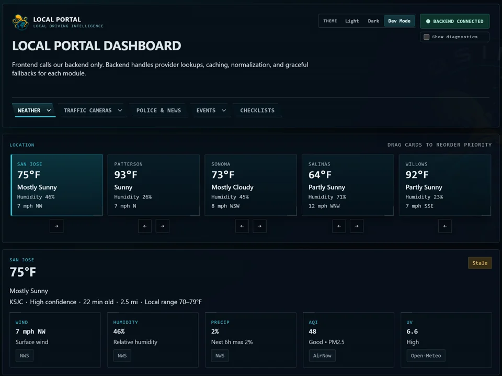This screenshot has height=376, width=502.
Task: Click 'Surface wind' text
Action: tap(32, 342)
